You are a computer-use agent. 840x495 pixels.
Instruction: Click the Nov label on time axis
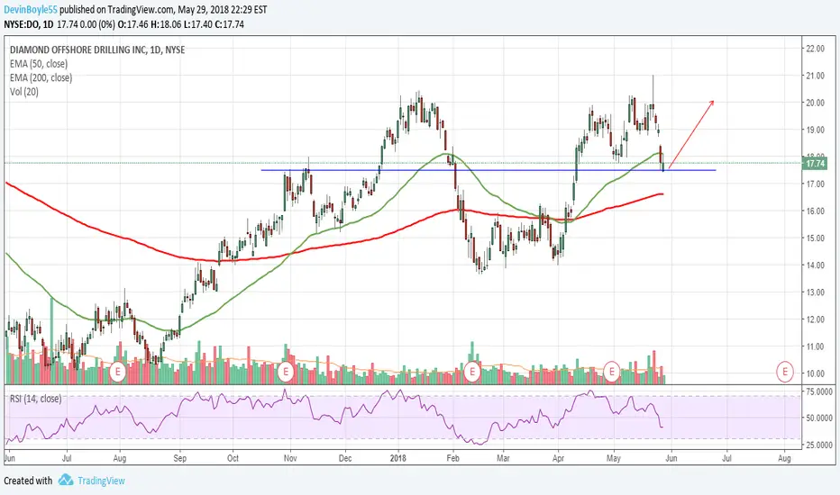[x=290, y=459]
